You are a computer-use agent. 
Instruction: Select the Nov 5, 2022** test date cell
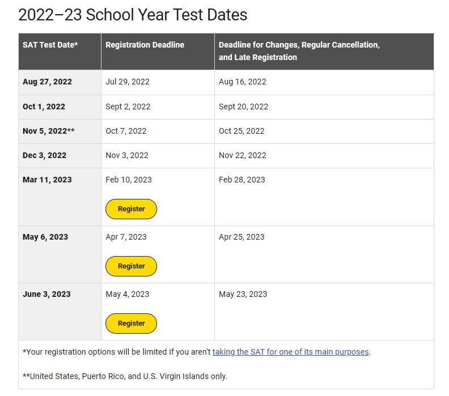pos(48,131)
